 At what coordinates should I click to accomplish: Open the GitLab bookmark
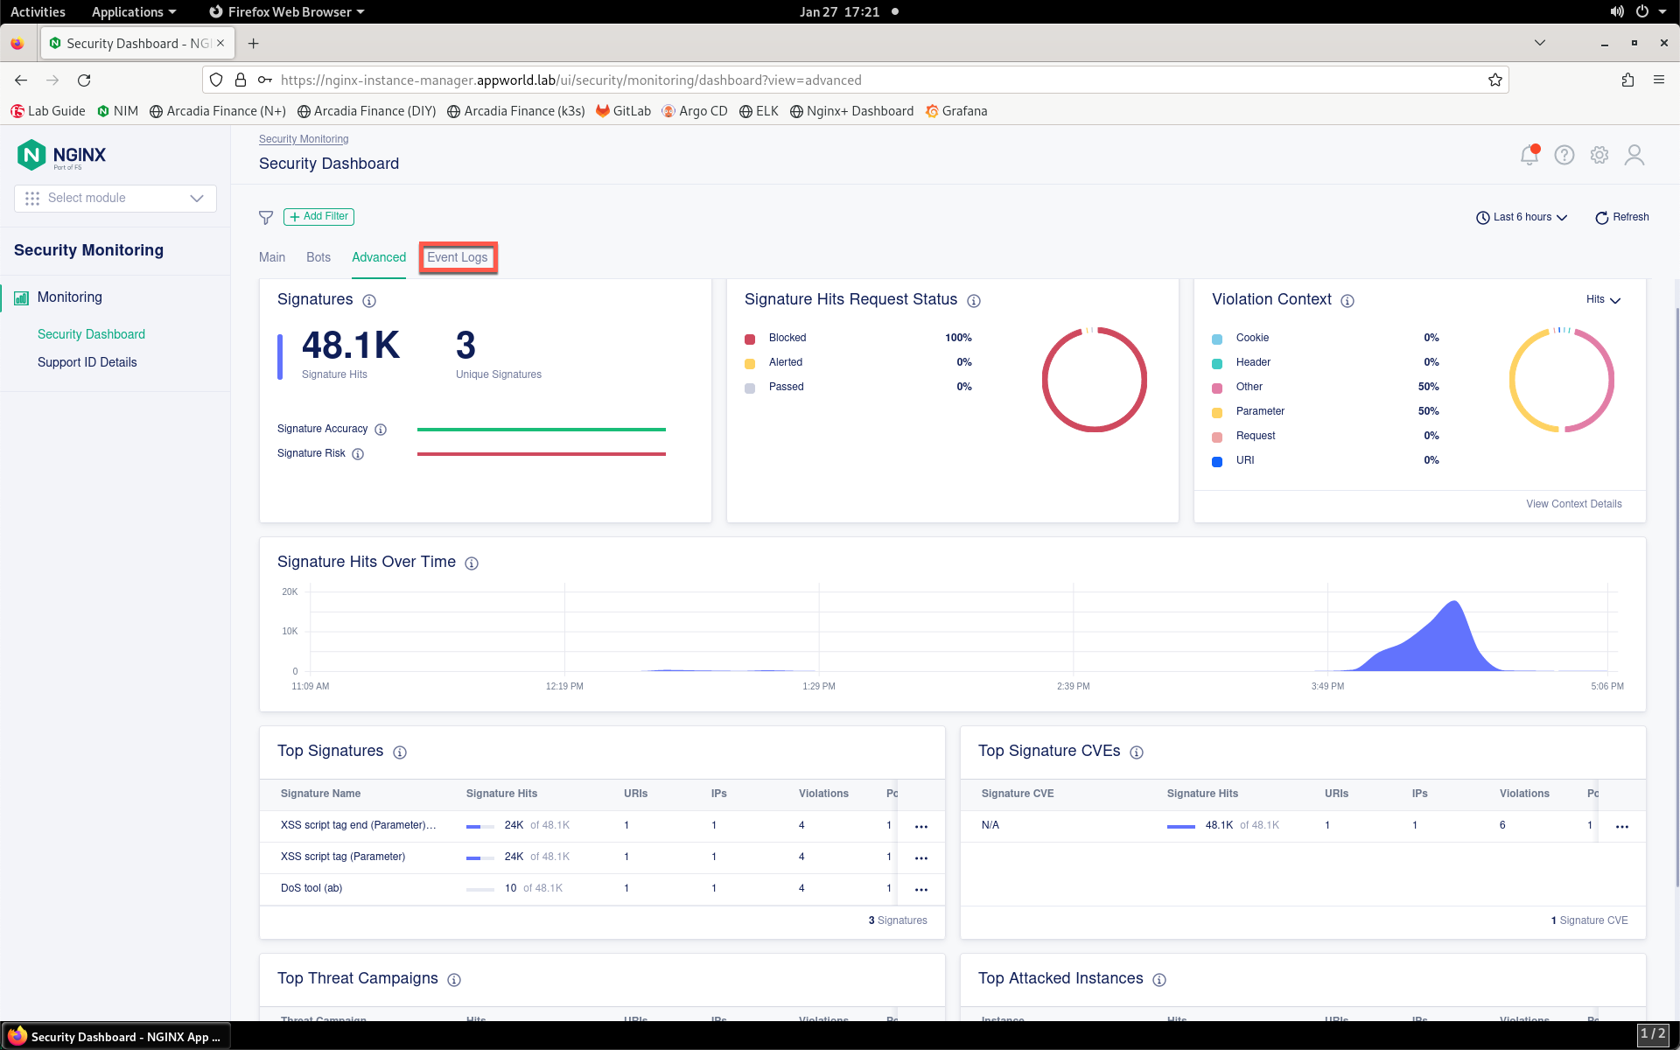click(624, 111)
